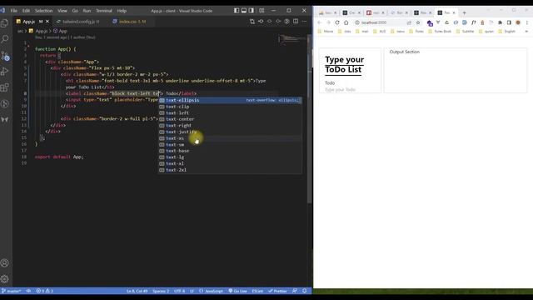
Task: Select text-center suggestion
Action: point(230,119)
